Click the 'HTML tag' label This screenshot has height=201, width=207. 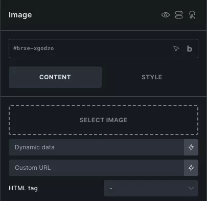click(x=23, y=188)
